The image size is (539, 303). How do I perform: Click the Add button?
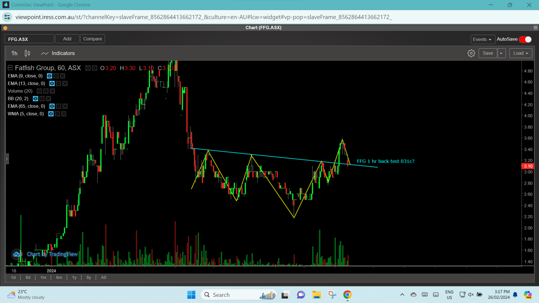pos(67,39)
